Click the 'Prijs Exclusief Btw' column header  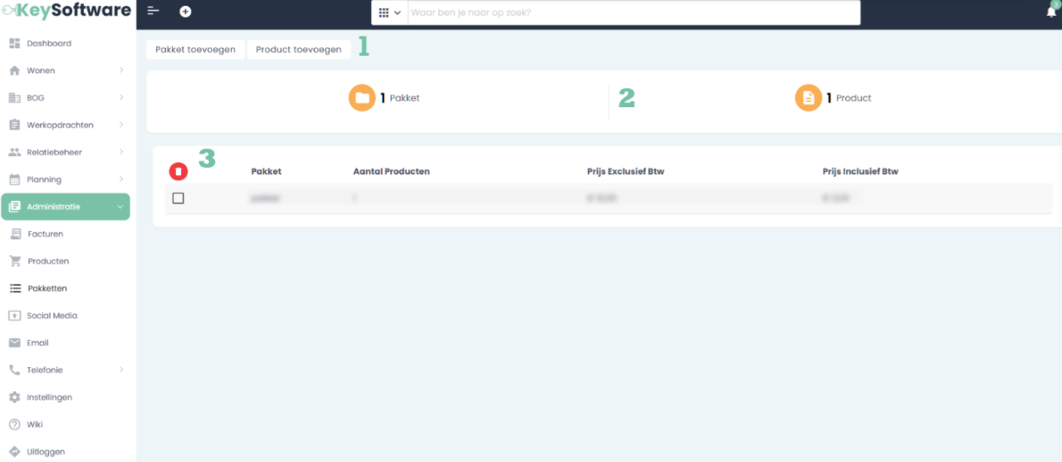pos(625,172)
